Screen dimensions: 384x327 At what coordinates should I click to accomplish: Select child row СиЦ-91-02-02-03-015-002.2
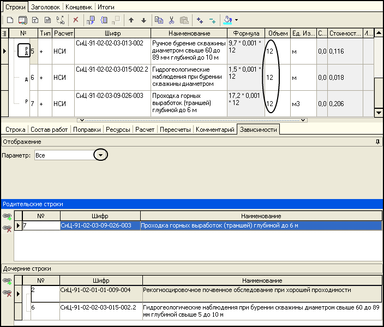202,311
